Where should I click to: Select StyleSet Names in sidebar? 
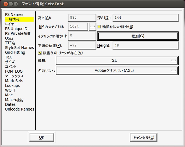click(x=20, y=48)
